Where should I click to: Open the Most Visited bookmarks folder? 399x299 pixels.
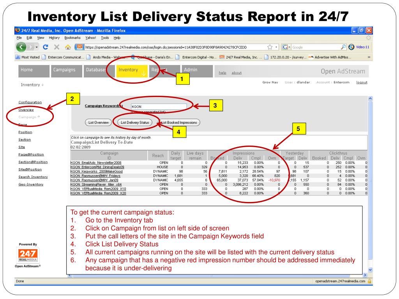click(28, 57)
